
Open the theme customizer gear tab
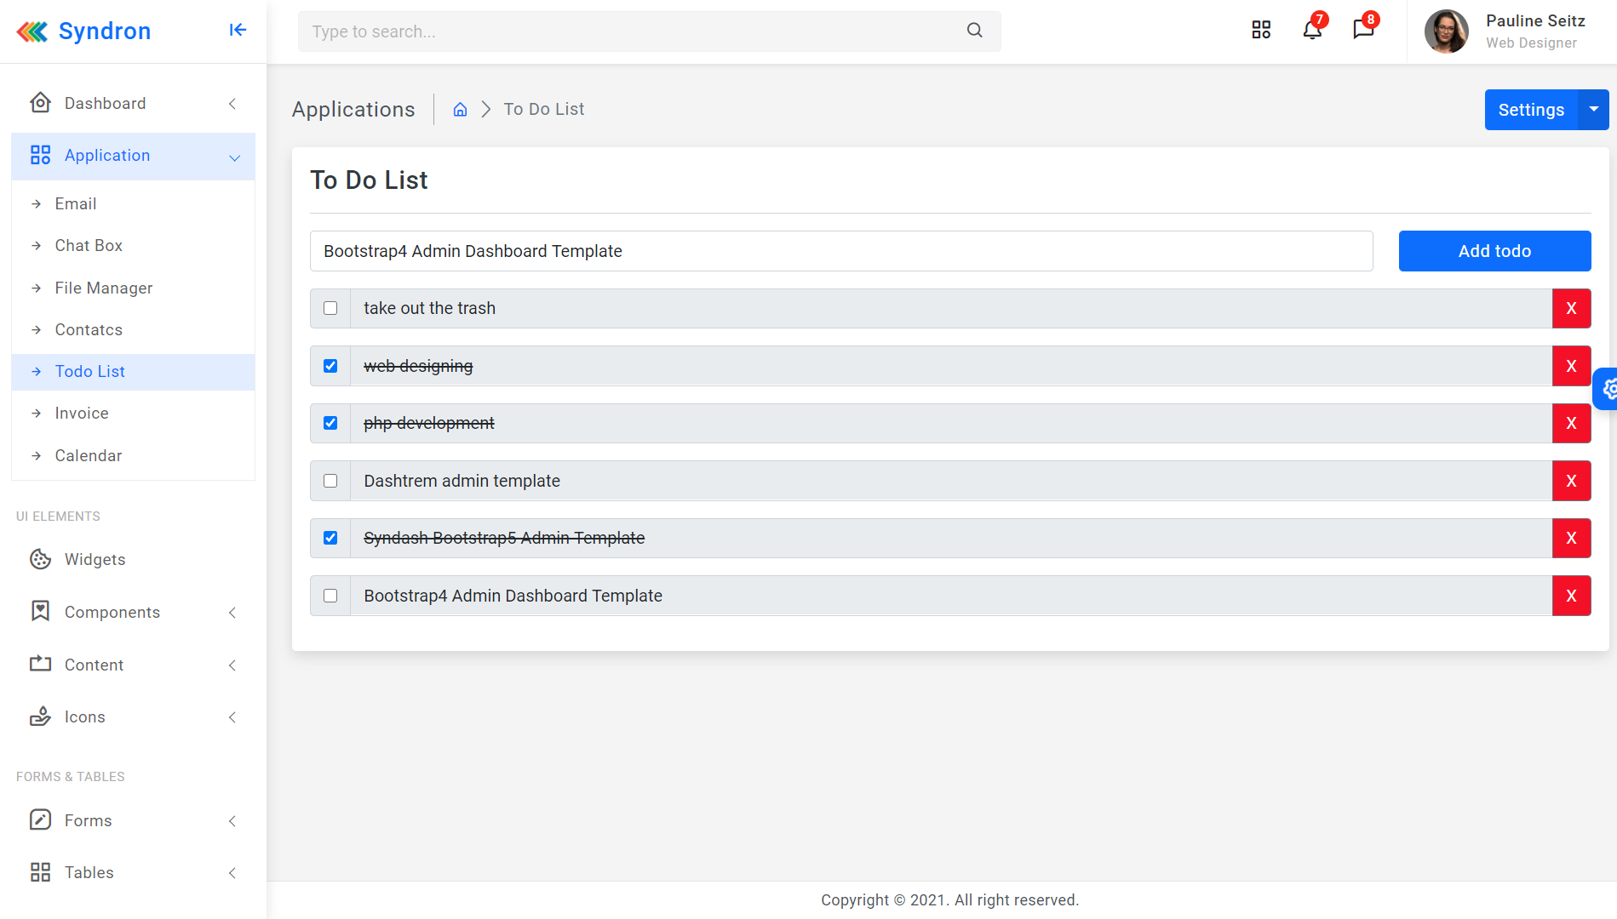pos(1608,389)
